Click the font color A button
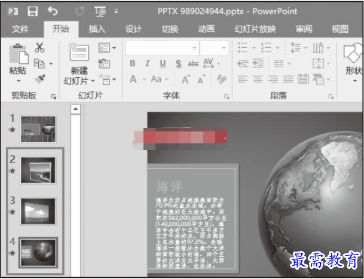This screenshot has height=279, width=364. tap(133, 79)
